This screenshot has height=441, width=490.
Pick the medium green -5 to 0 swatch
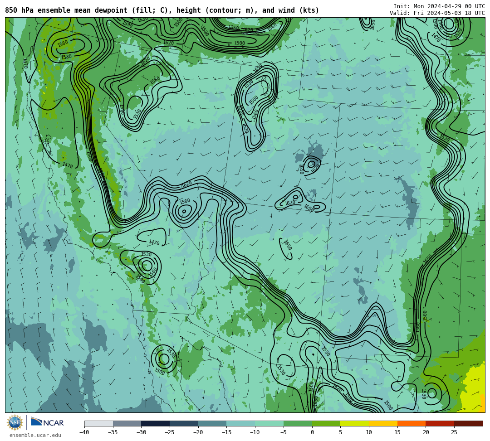[x=298, y=423]
